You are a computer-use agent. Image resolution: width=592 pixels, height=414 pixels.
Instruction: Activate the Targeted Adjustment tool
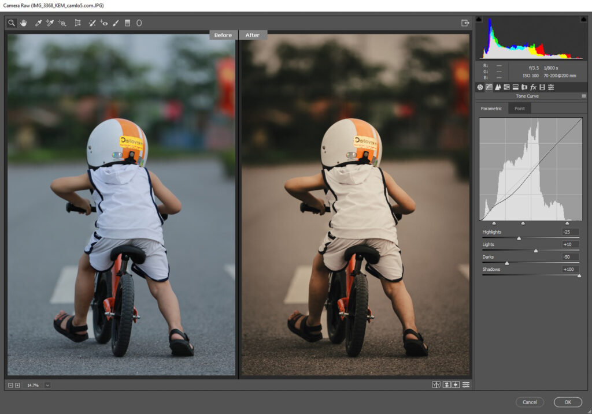[x=62, y=23]
